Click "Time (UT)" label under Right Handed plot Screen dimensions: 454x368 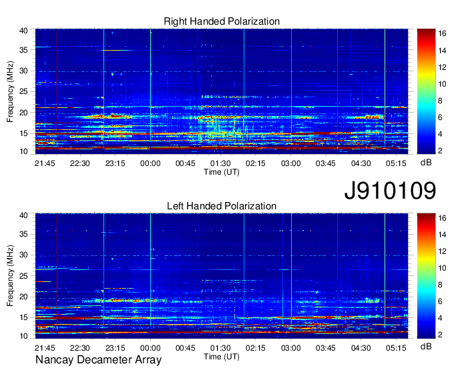[222, 172]
